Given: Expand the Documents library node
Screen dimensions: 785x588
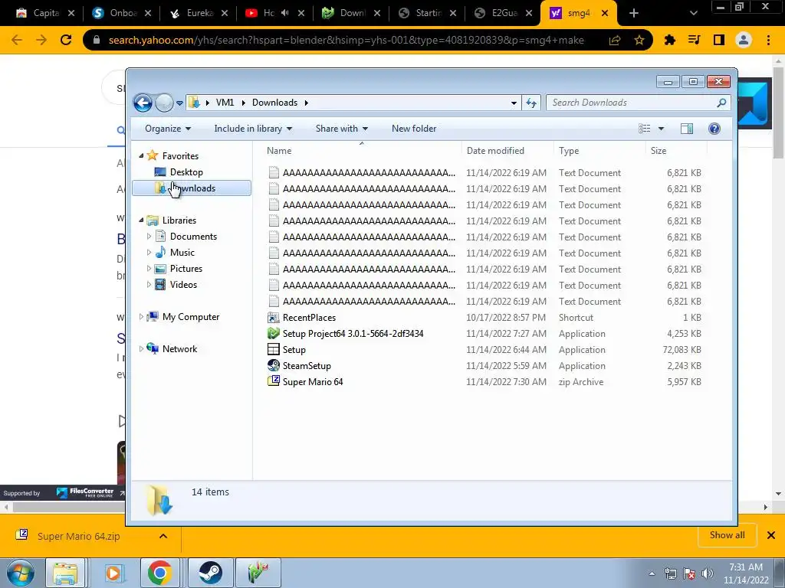Looking at the screenshot, I should pyautogui.click(x=149, y=236).
